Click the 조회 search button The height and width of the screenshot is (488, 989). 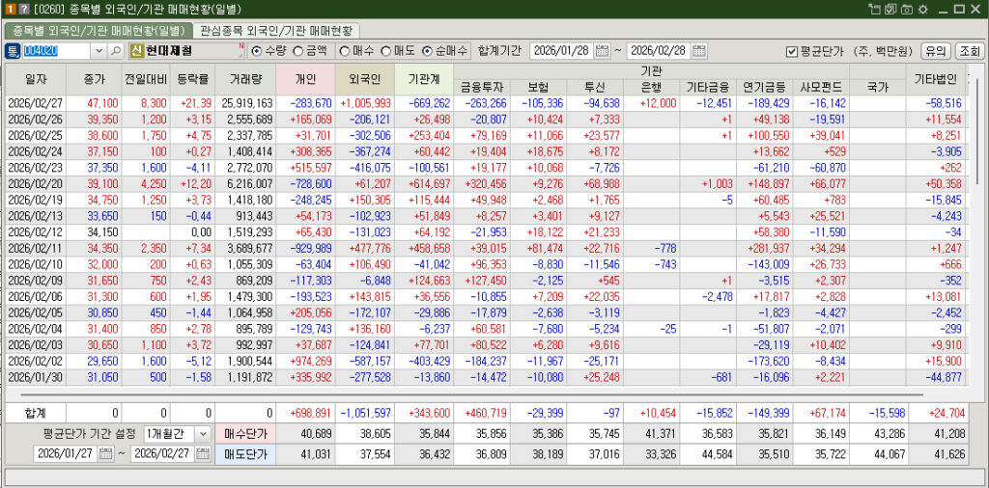[969, 50]
